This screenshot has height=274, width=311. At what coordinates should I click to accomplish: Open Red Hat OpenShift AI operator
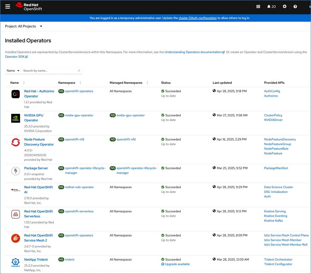[x=38, y=190]
